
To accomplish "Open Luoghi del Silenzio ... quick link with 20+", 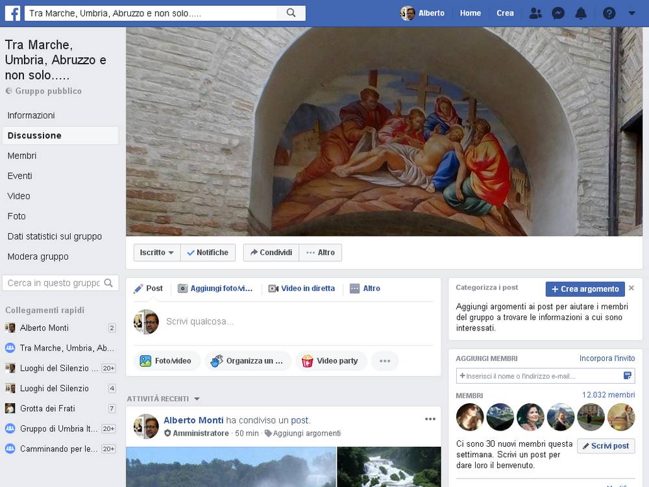I will coord(60,368).
